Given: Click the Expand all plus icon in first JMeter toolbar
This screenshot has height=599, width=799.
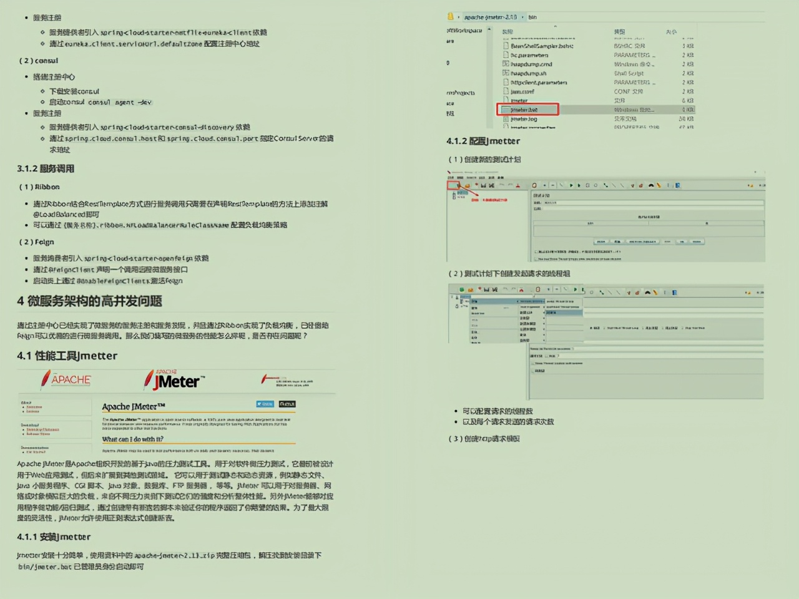Looking at the screenshot, I should (x=544, y=185).
